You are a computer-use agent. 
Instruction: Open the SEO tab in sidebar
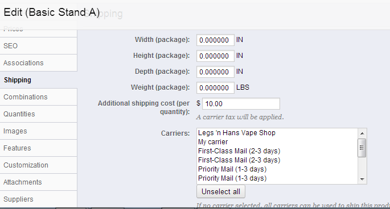coord(39,46)
